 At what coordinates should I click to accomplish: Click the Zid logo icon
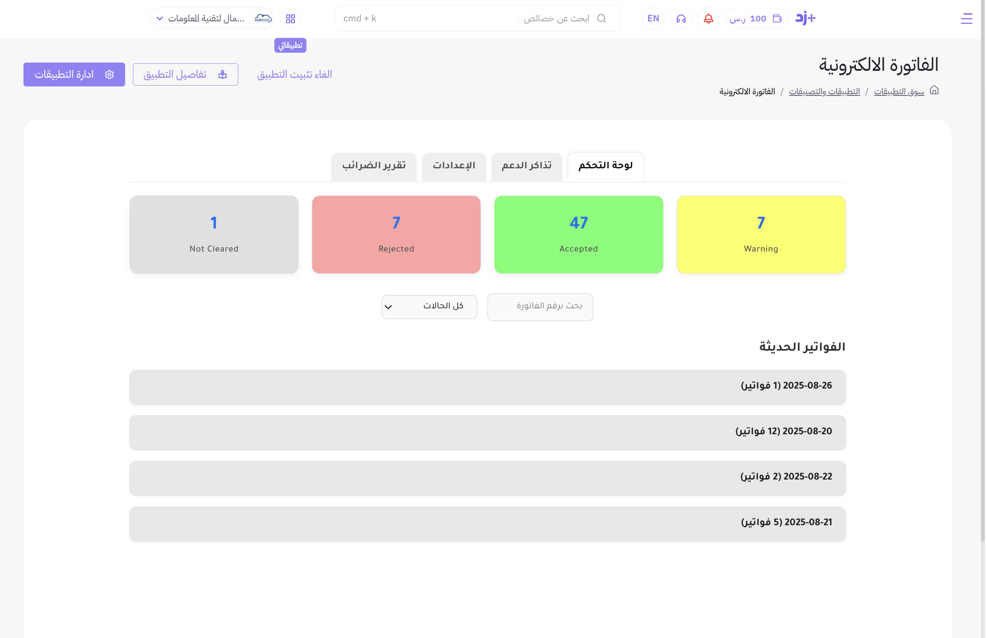pos(805,18)
